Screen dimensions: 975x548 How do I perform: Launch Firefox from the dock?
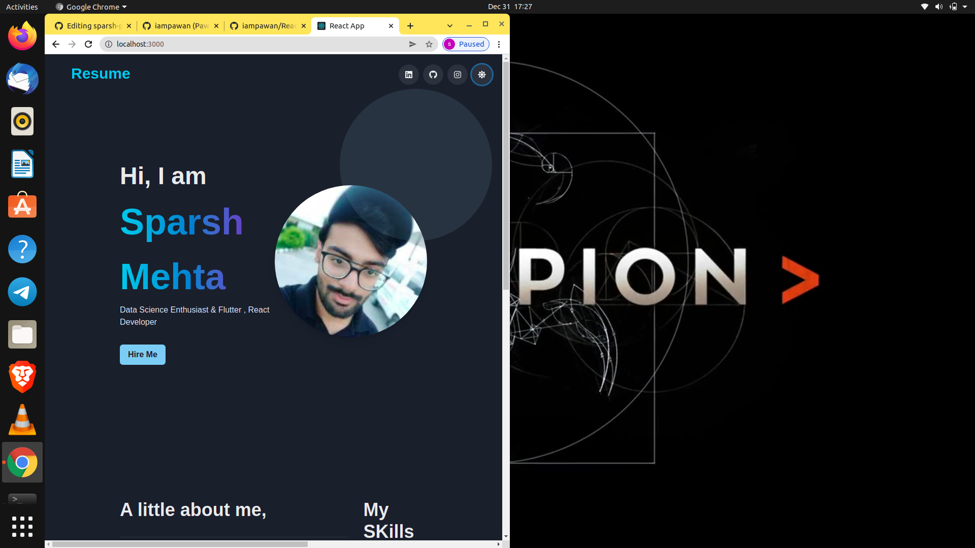tap(22, 36)
